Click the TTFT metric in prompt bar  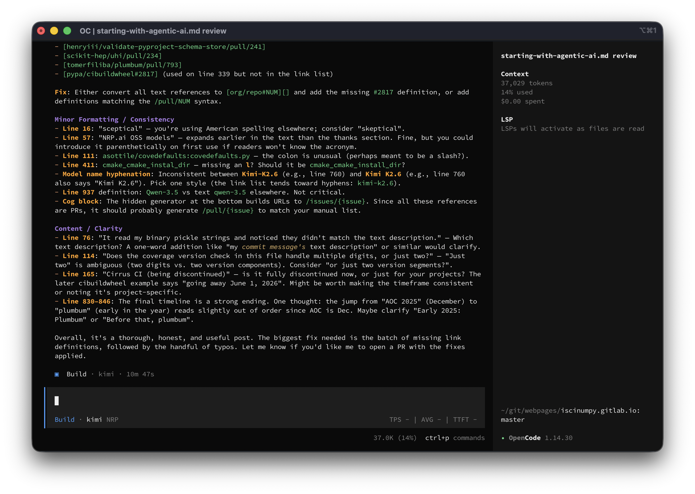[465, 420]
